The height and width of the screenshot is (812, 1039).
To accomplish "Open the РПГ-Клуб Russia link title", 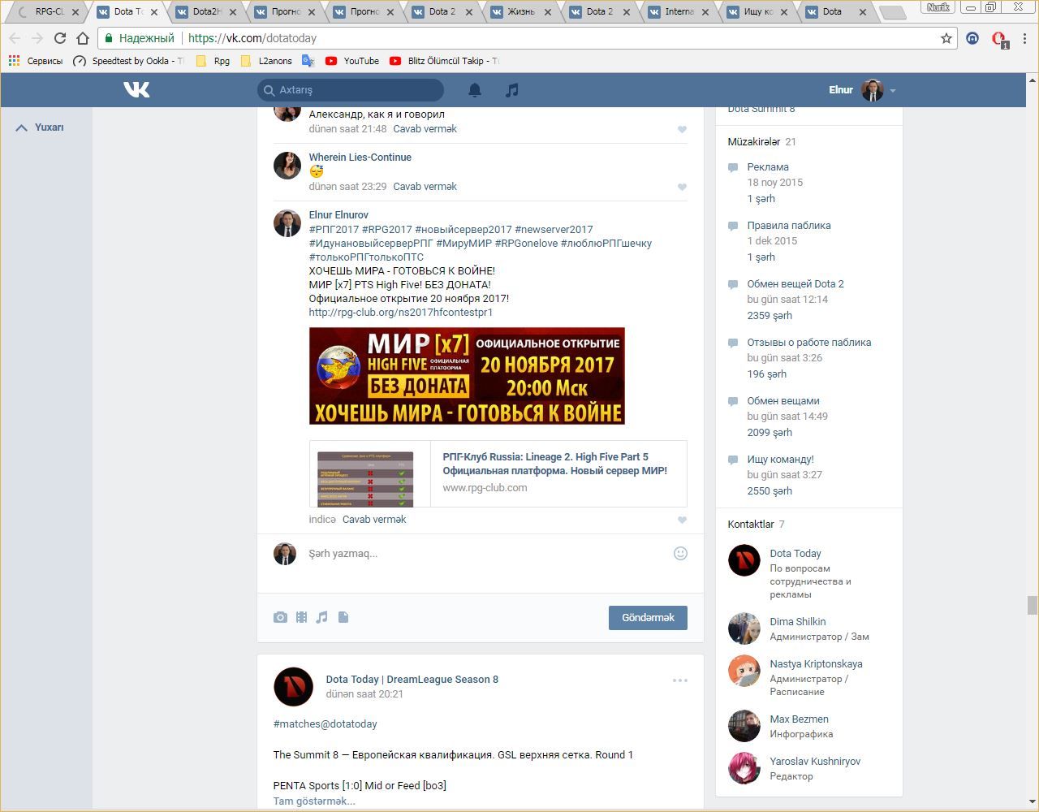I will coord(555,464).
